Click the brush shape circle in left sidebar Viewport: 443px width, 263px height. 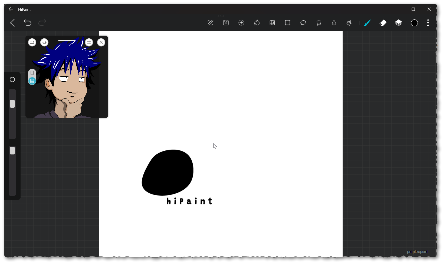(12, 79)
